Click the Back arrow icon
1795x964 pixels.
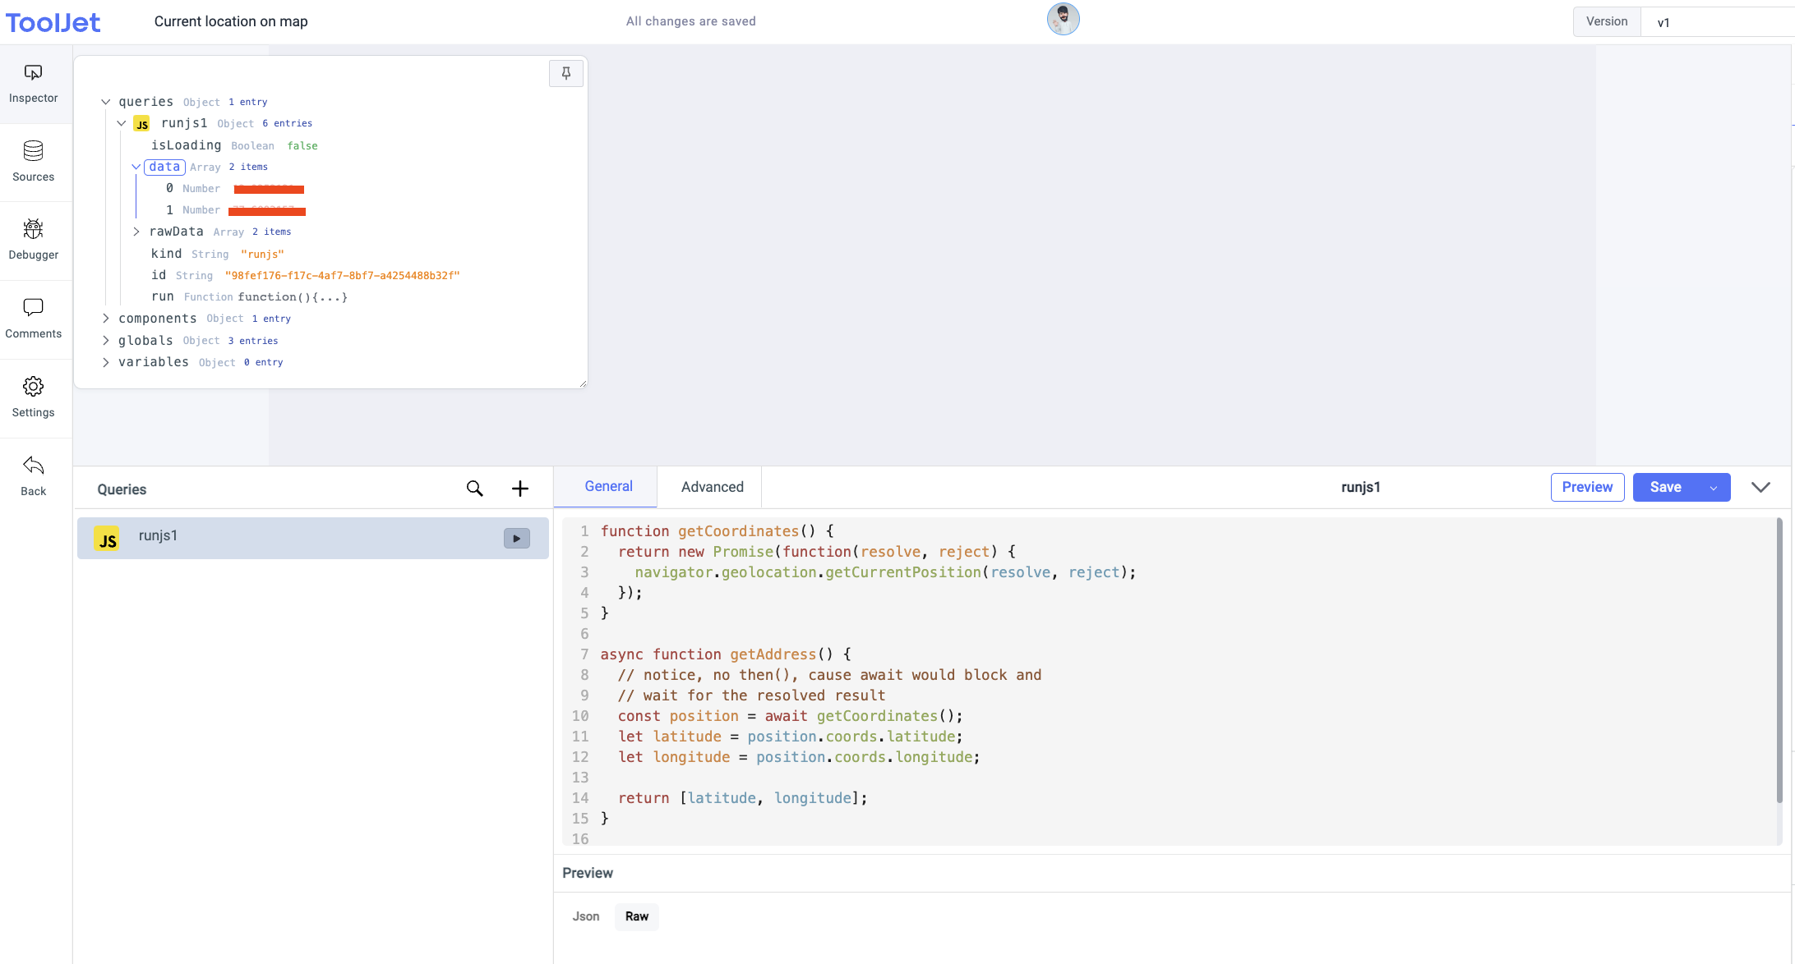33,466
